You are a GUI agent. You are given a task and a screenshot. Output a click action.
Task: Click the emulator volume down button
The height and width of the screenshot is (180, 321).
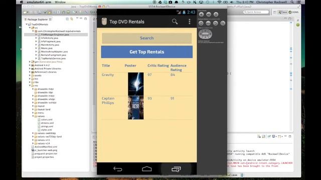pyautogui.click(x=202, y=14)
